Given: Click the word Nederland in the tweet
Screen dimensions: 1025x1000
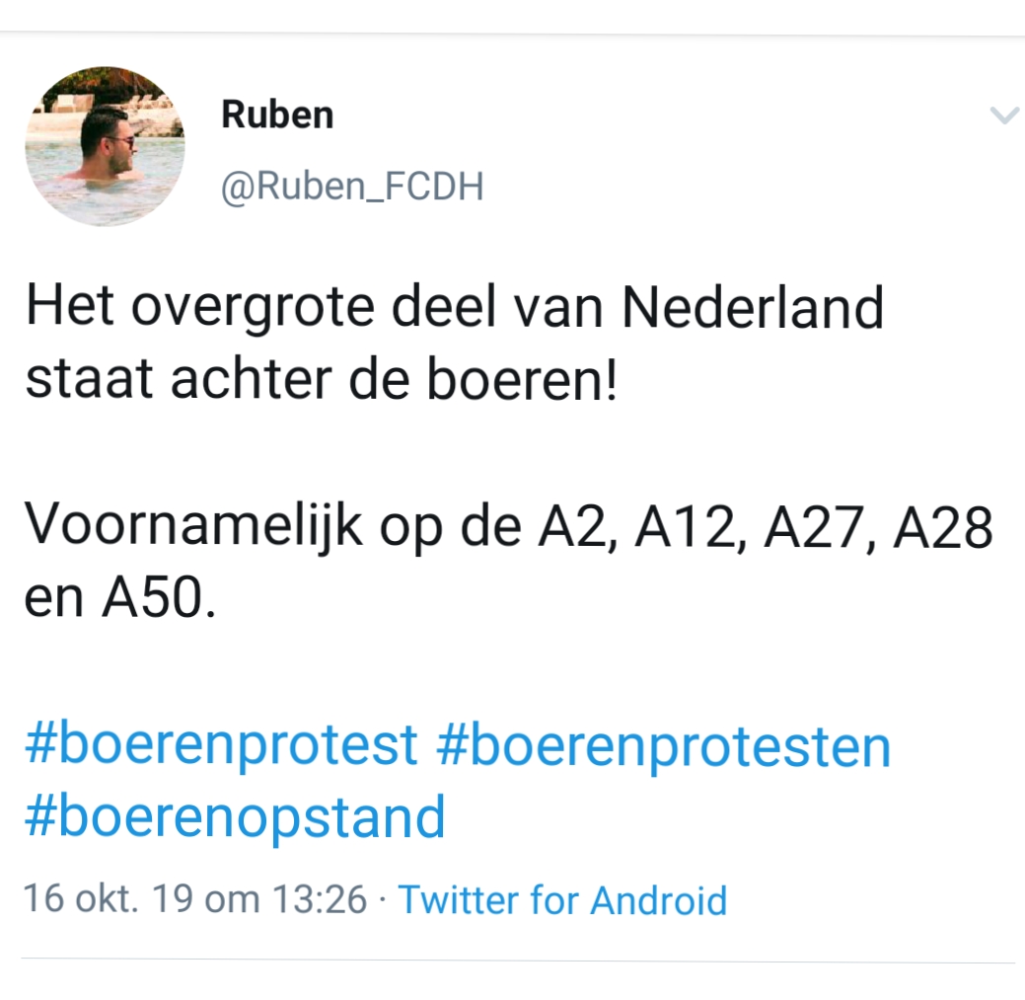Looking at the screenshot, I should click(753, 307).
